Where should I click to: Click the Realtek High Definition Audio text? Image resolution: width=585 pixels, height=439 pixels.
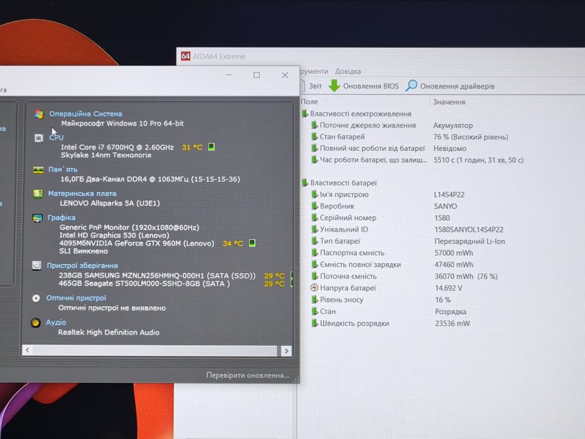click(109, 332)
